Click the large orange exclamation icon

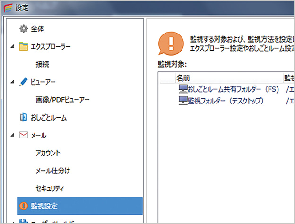coord(170,43)
